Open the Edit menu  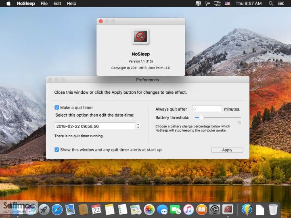coord(57,4)
